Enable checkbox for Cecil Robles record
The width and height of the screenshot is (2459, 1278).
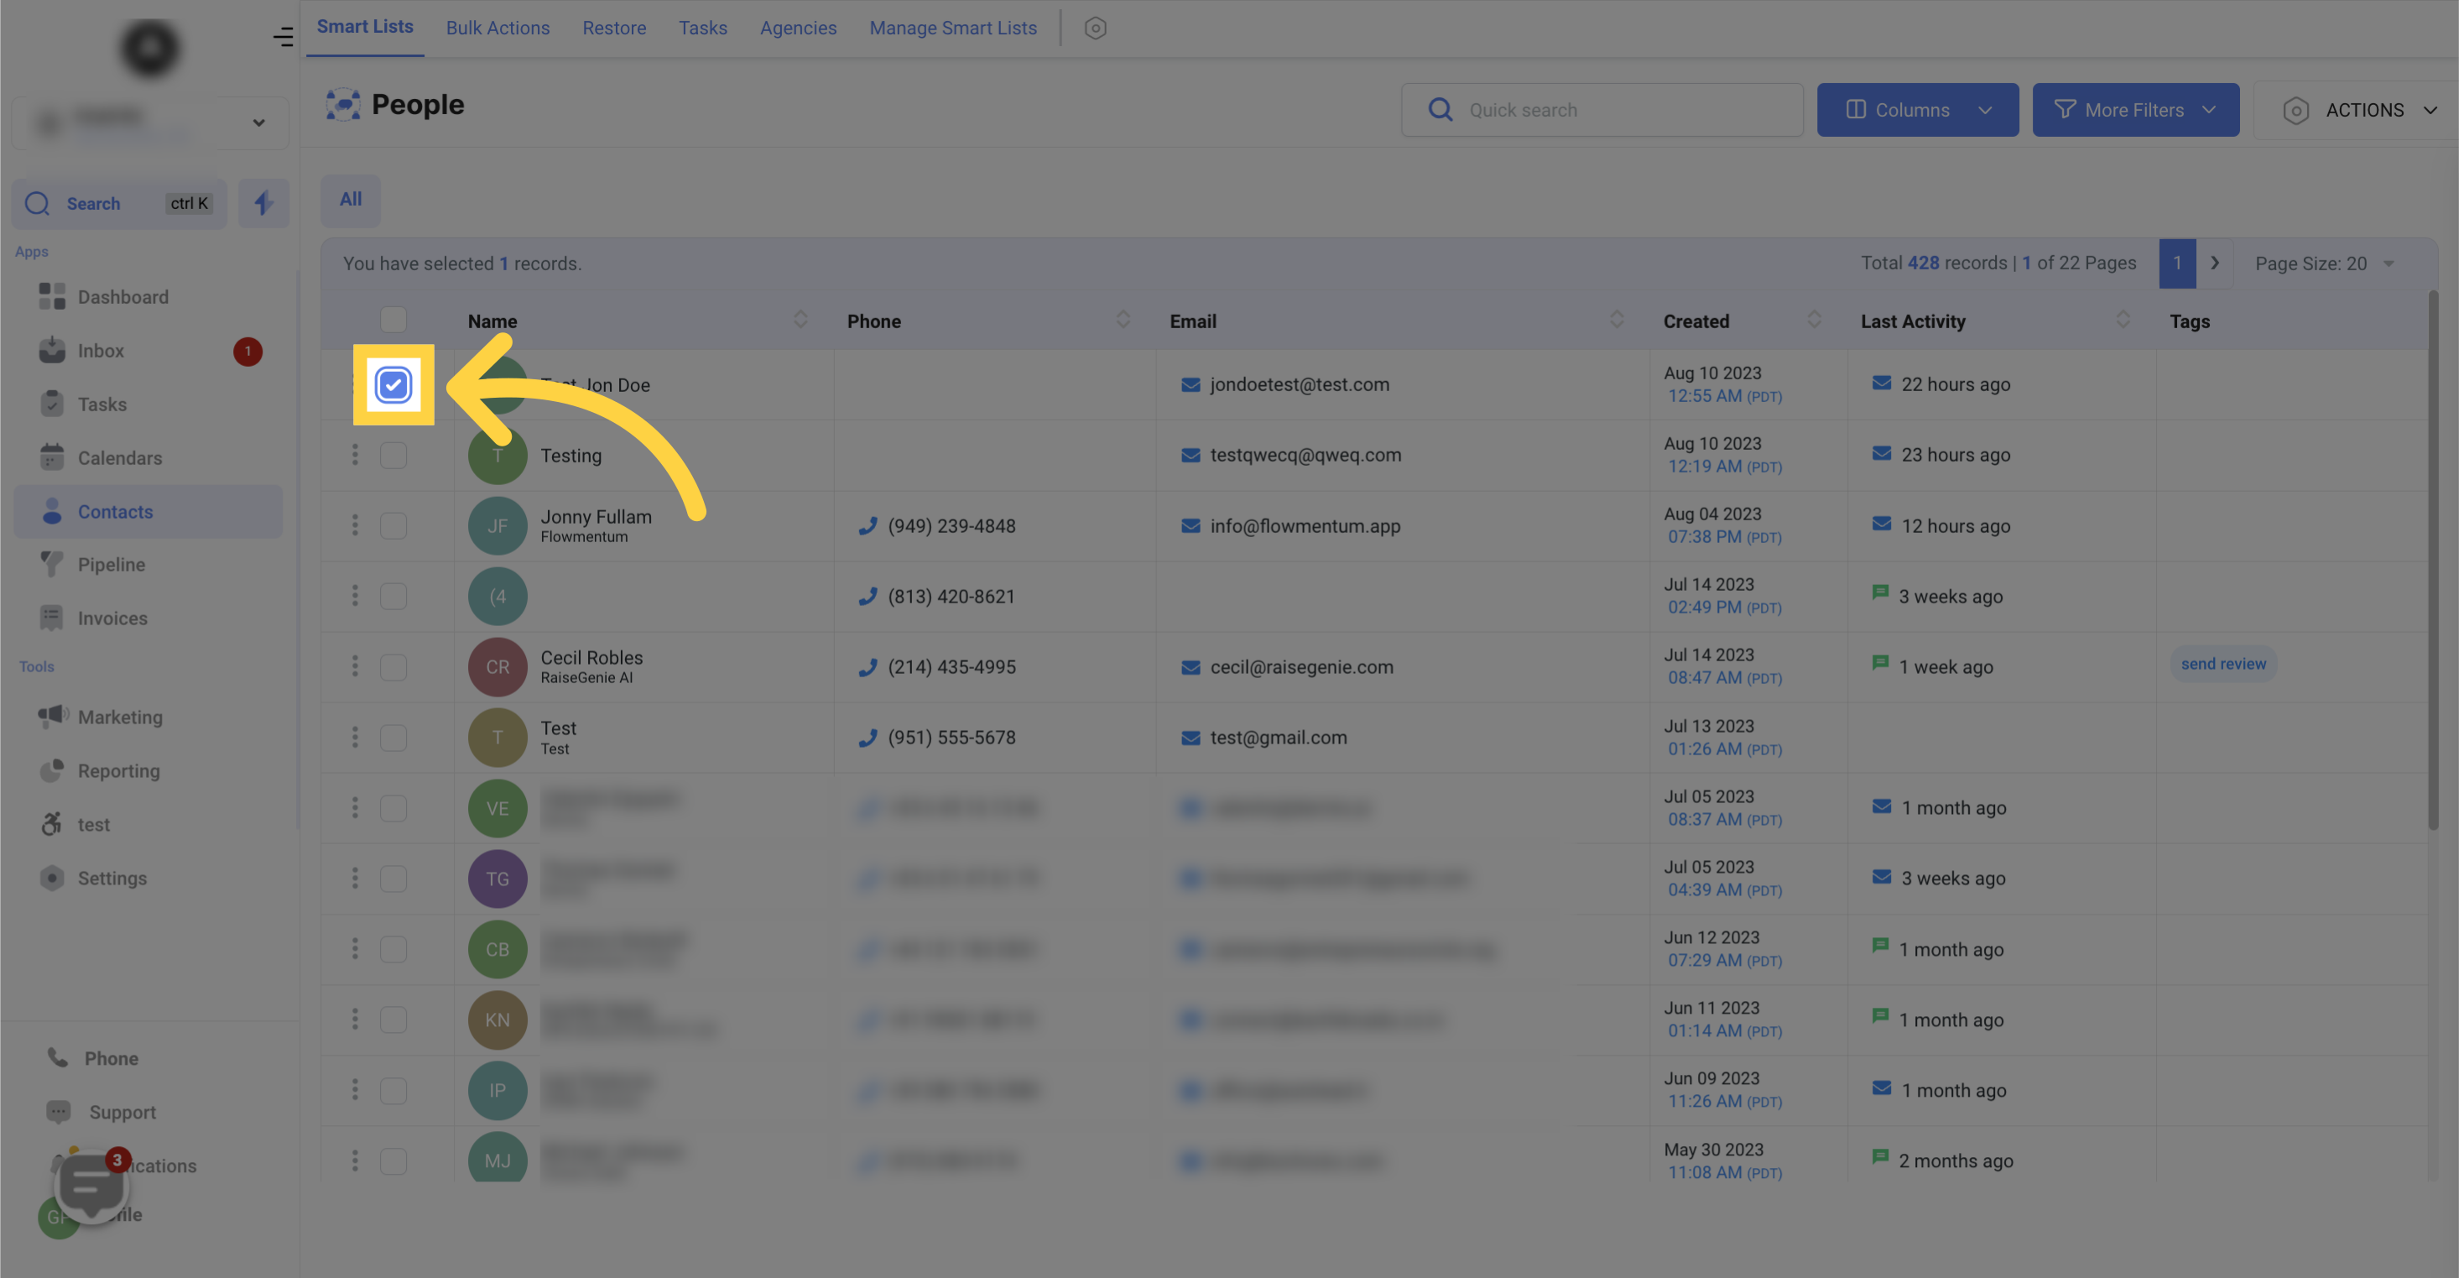[x=393, y=666]
